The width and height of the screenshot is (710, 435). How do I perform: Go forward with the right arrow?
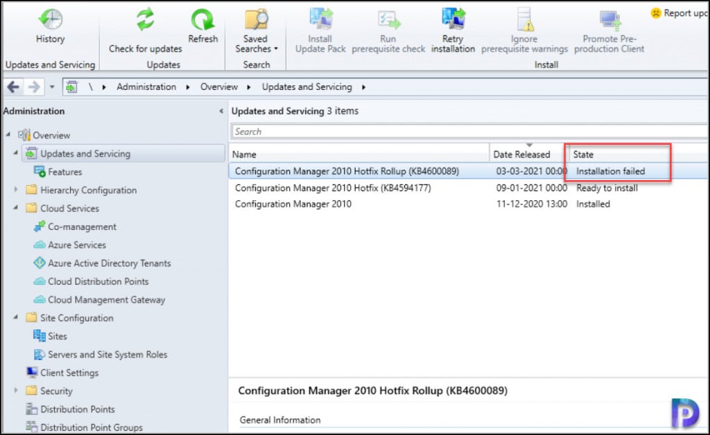point(34,87)
